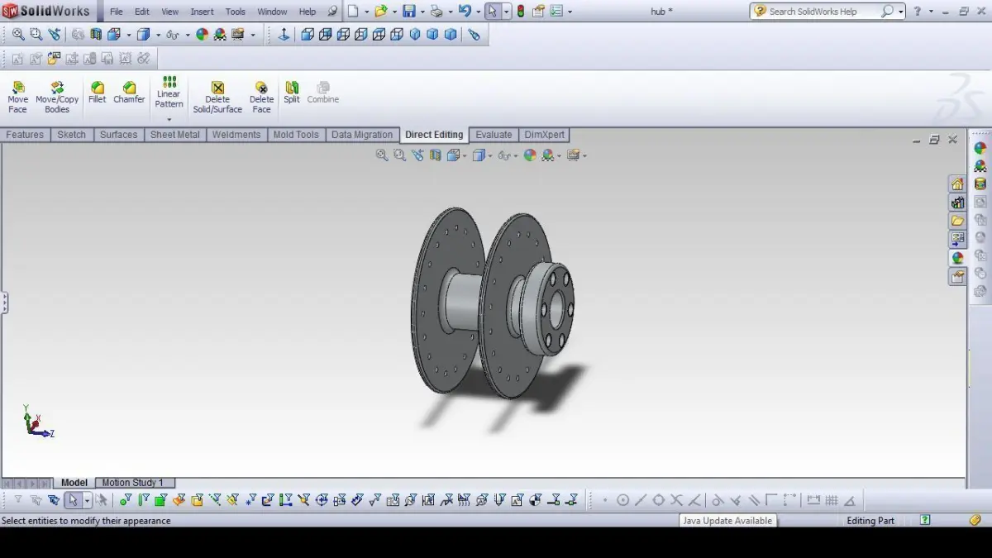992x558 pixels.
Task: Click the task pane home icon
Action: [x=957, y=184]
